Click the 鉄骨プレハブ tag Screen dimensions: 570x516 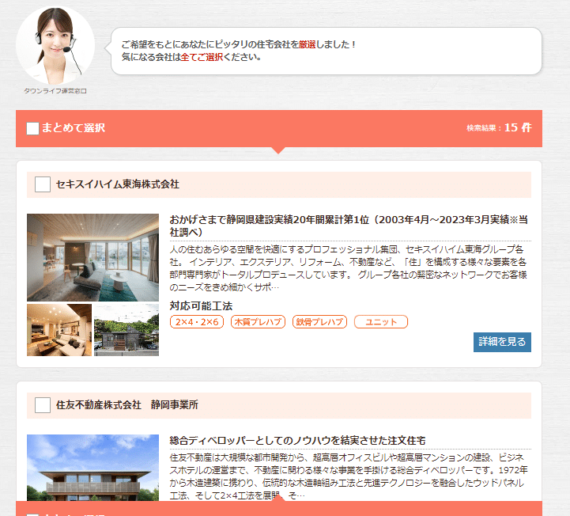coord(319,322)
